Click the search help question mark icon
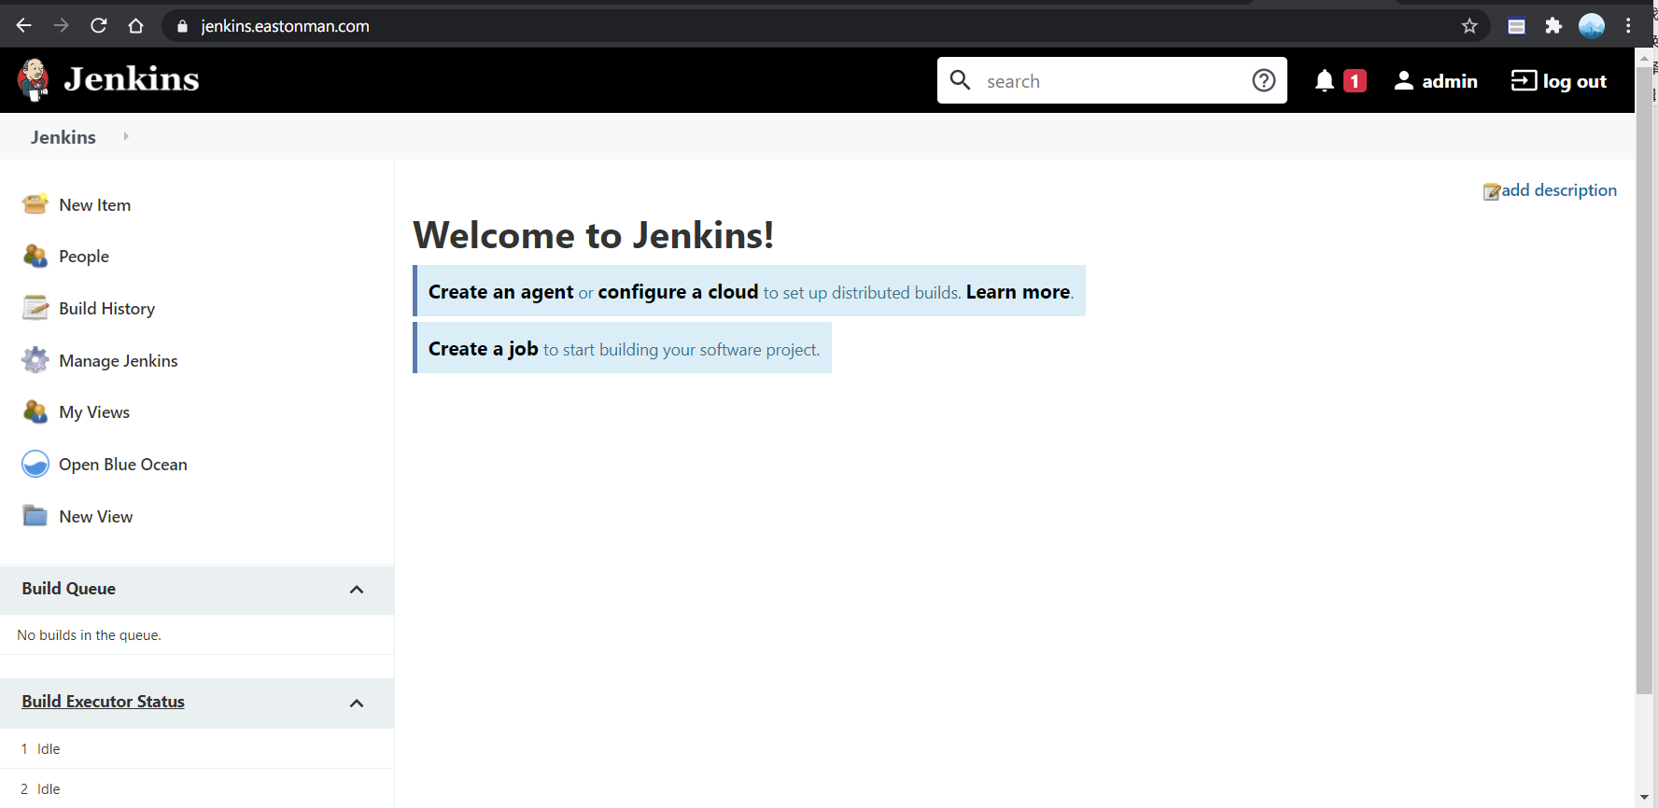 click(1263, 81)
